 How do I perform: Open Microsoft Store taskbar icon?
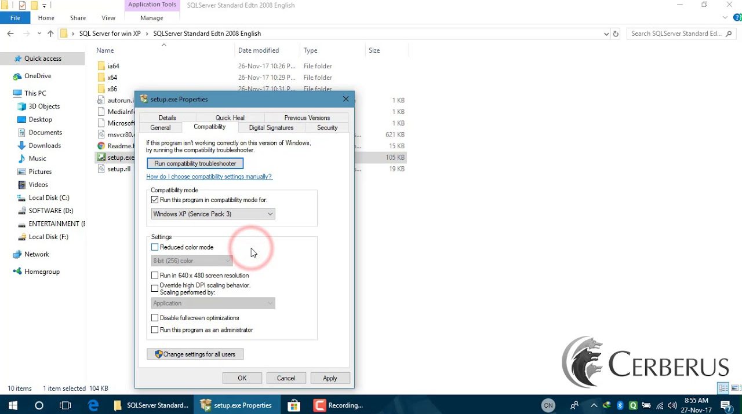293,405
